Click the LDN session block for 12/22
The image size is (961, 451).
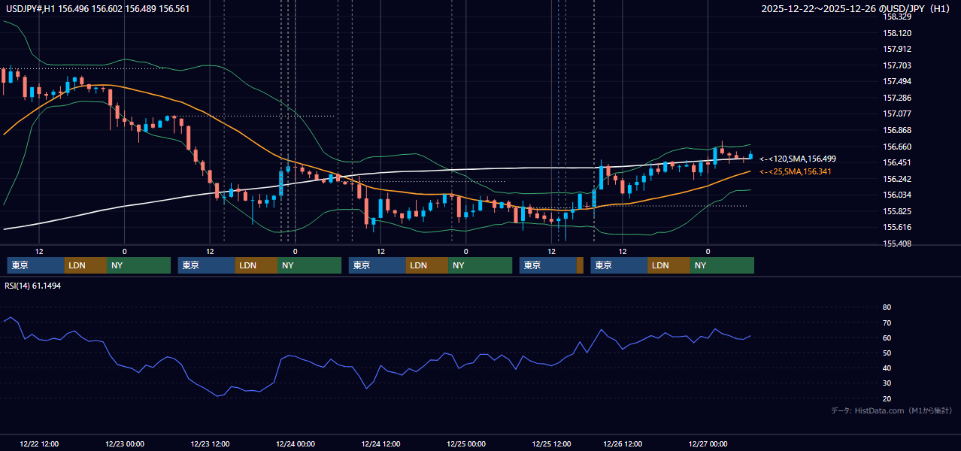(x=85, y=265)
